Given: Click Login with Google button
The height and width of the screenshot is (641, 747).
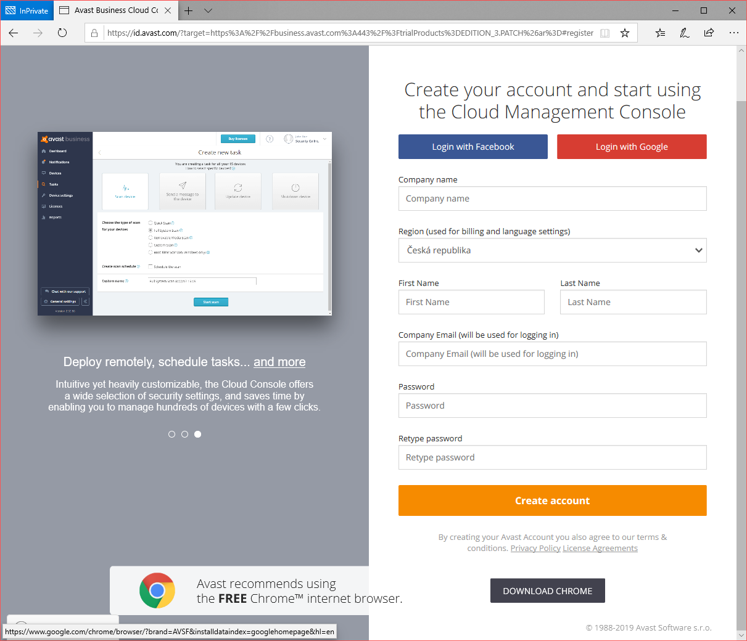Looking at the screenshot, I should pos(632,147).
